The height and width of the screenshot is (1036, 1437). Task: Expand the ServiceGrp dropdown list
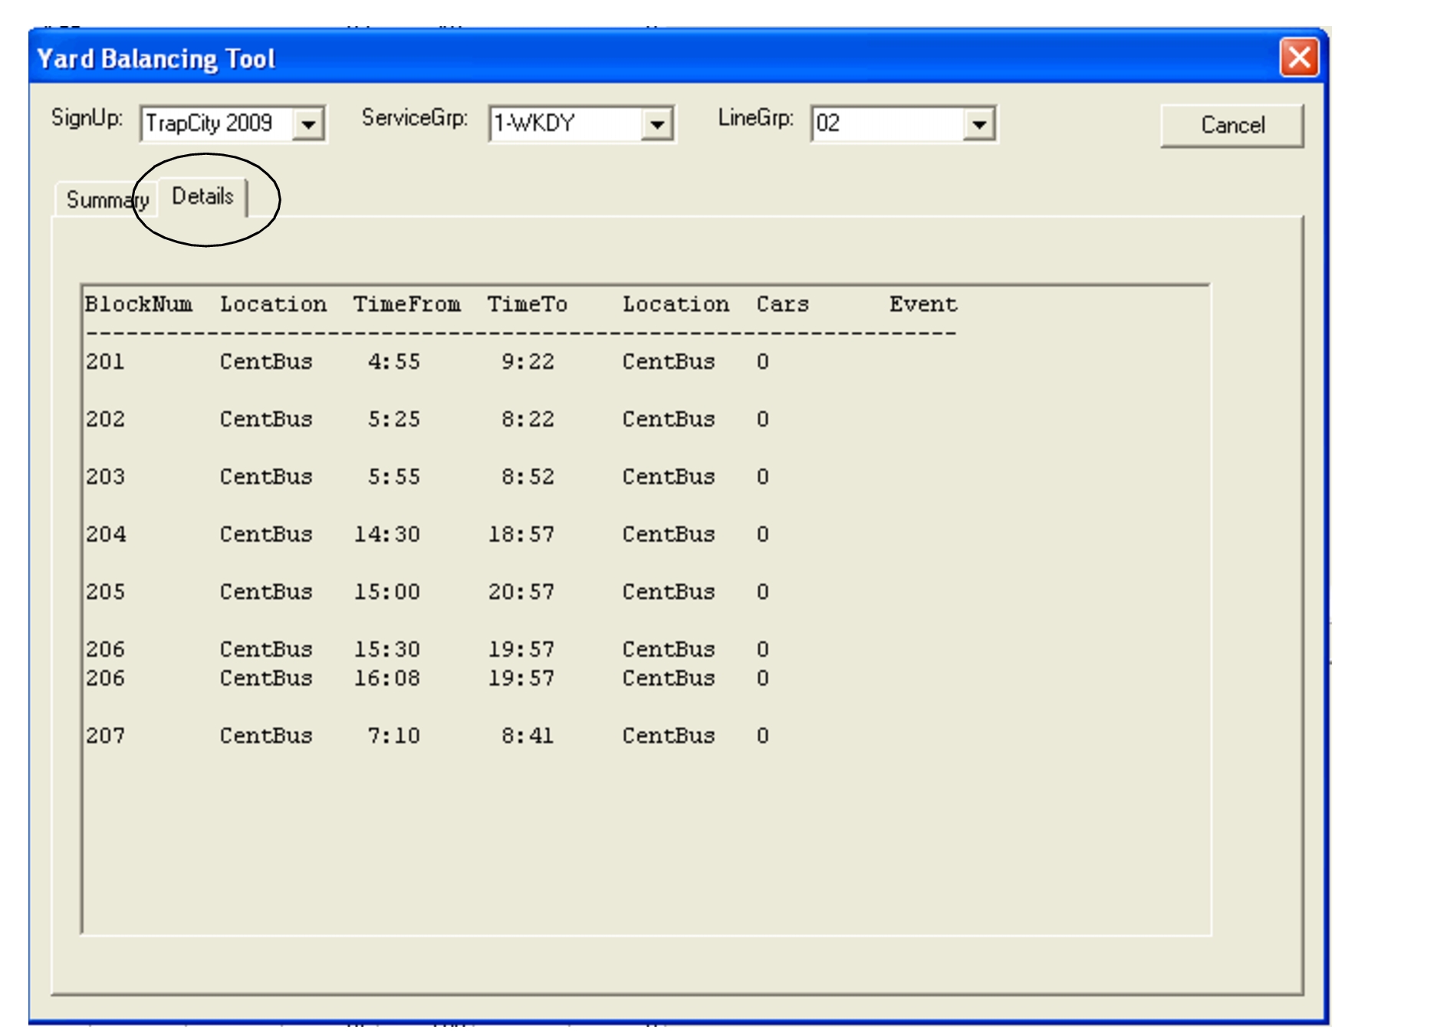pos(657,125)
